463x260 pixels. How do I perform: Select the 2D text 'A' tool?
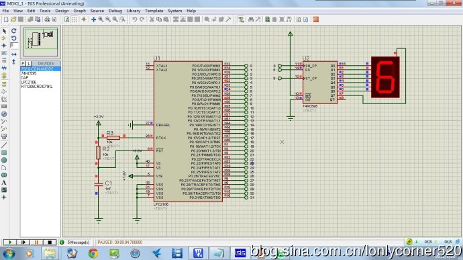4,183
